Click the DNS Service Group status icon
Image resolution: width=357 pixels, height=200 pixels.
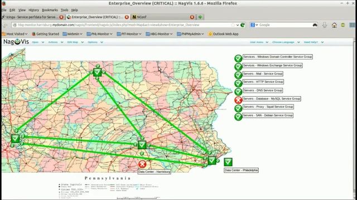pyautogui.click(x=238, y=92)
